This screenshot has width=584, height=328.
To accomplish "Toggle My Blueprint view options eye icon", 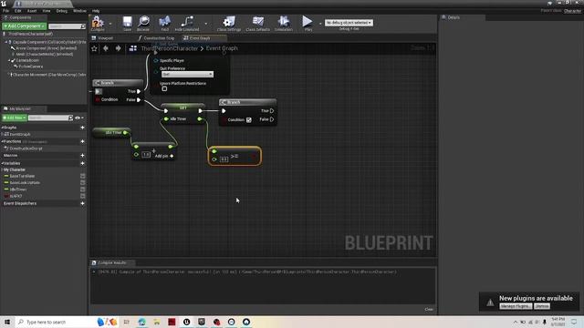I will [78, 118].
